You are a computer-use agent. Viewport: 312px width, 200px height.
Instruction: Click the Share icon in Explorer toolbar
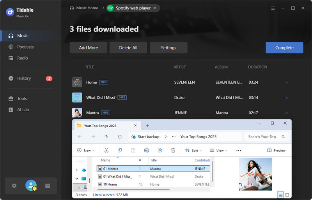point(160,150)
